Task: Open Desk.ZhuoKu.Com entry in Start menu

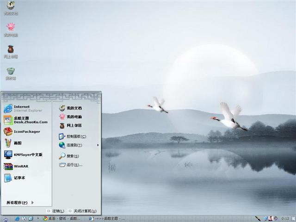Action: pyautogui.click(x=26, y=120)
